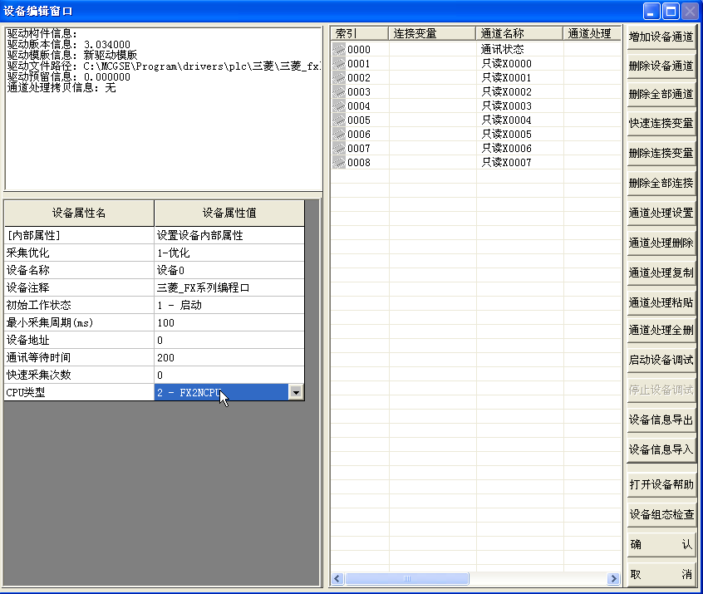
Task: Click the 连接变量 column header
Action: coord(432,33)
